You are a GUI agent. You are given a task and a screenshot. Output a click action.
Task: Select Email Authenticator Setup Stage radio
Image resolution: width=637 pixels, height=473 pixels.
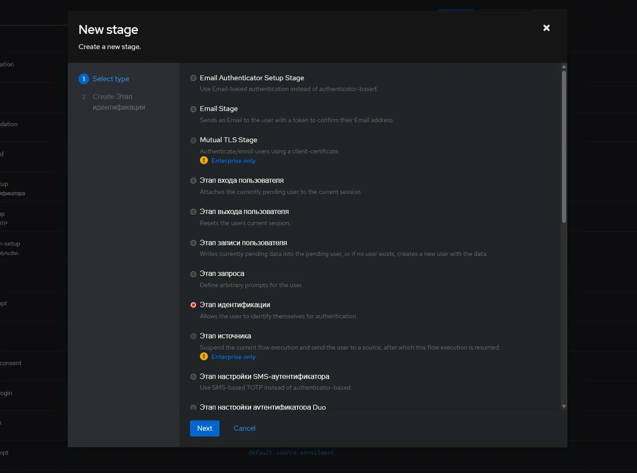click(194, 78)
